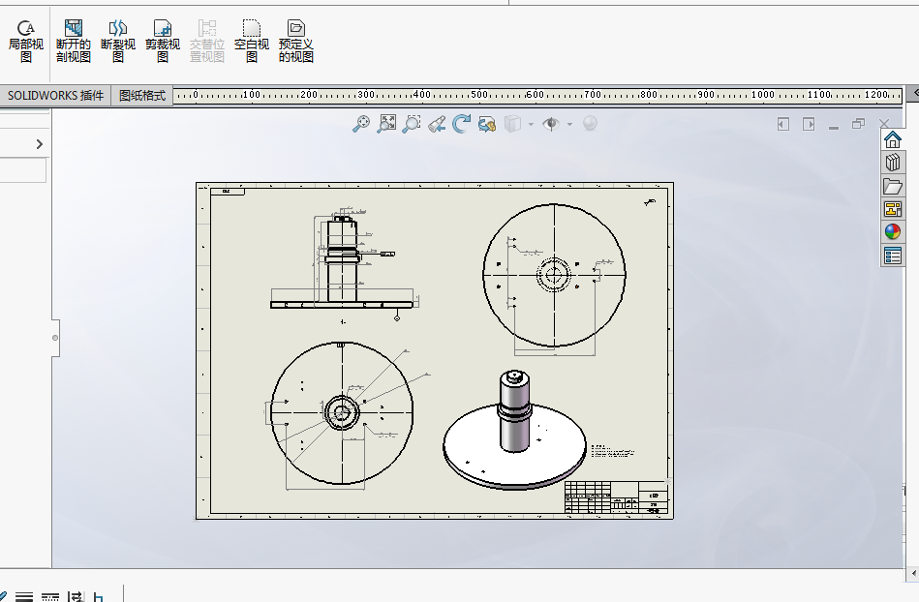The width and height of the screenshot is (919, 602).
Task: Click the greyed 交替位置视图 tool
Action: tap(207, 41)
